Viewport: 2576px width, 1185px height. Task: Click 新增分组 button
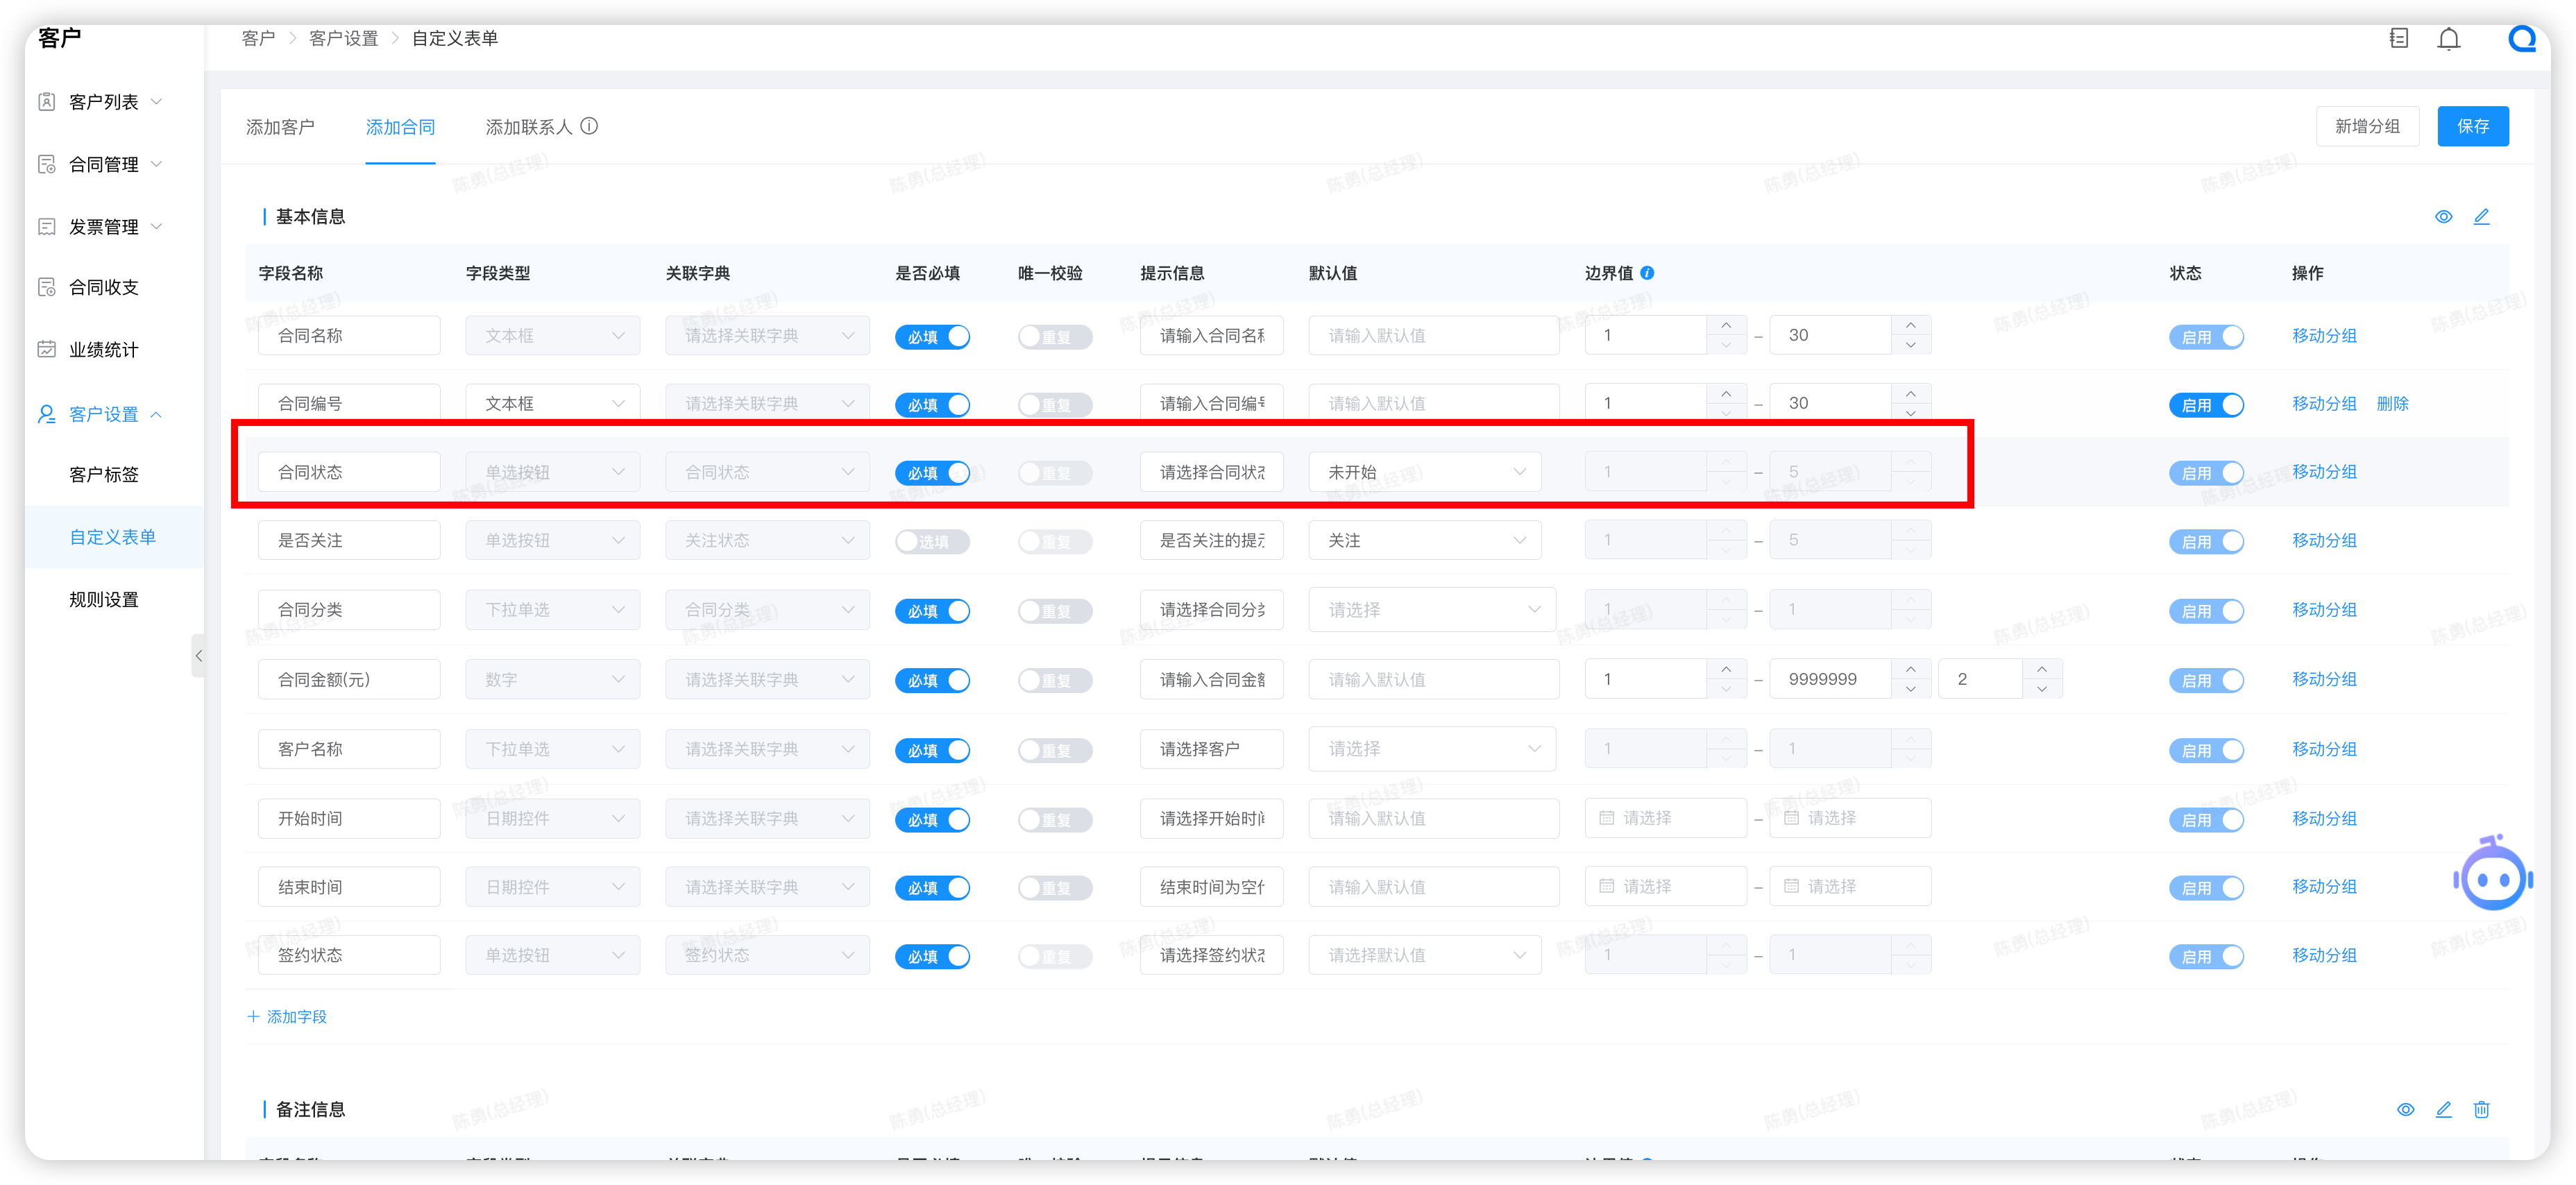pos(2367,126)
